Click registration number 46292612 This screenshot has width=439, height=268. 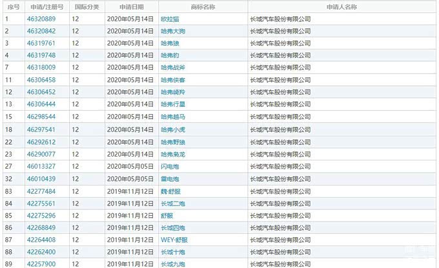click(x=41, y=142)
